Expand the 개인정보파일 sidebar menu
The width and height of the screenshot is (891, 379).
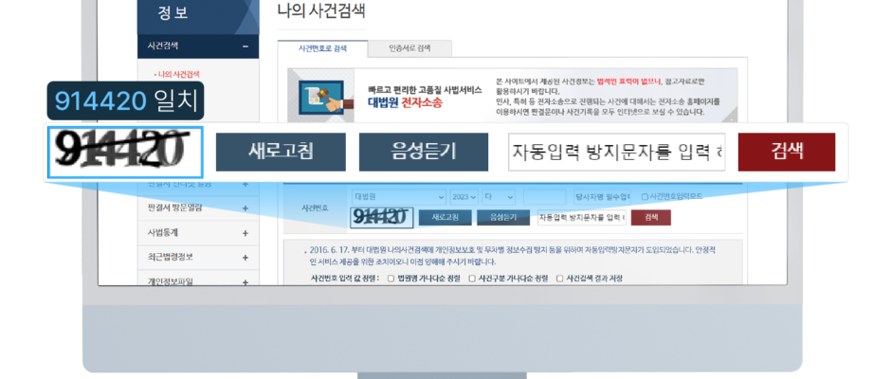click(245, 281)
